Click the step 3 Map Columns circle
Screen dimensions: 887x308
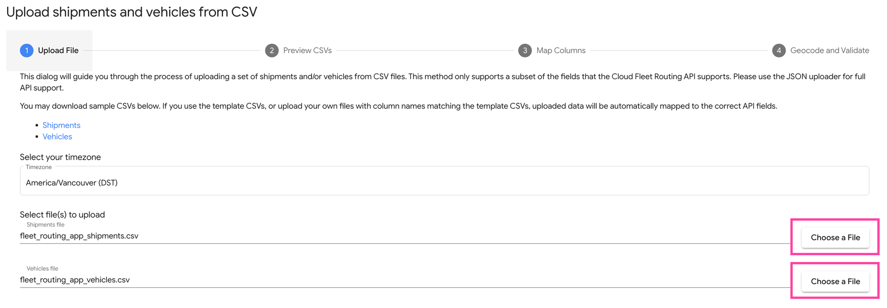(525, 50)
